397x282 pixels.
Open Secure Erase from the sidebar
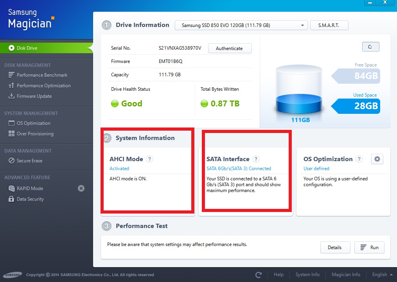coord(29,161)
